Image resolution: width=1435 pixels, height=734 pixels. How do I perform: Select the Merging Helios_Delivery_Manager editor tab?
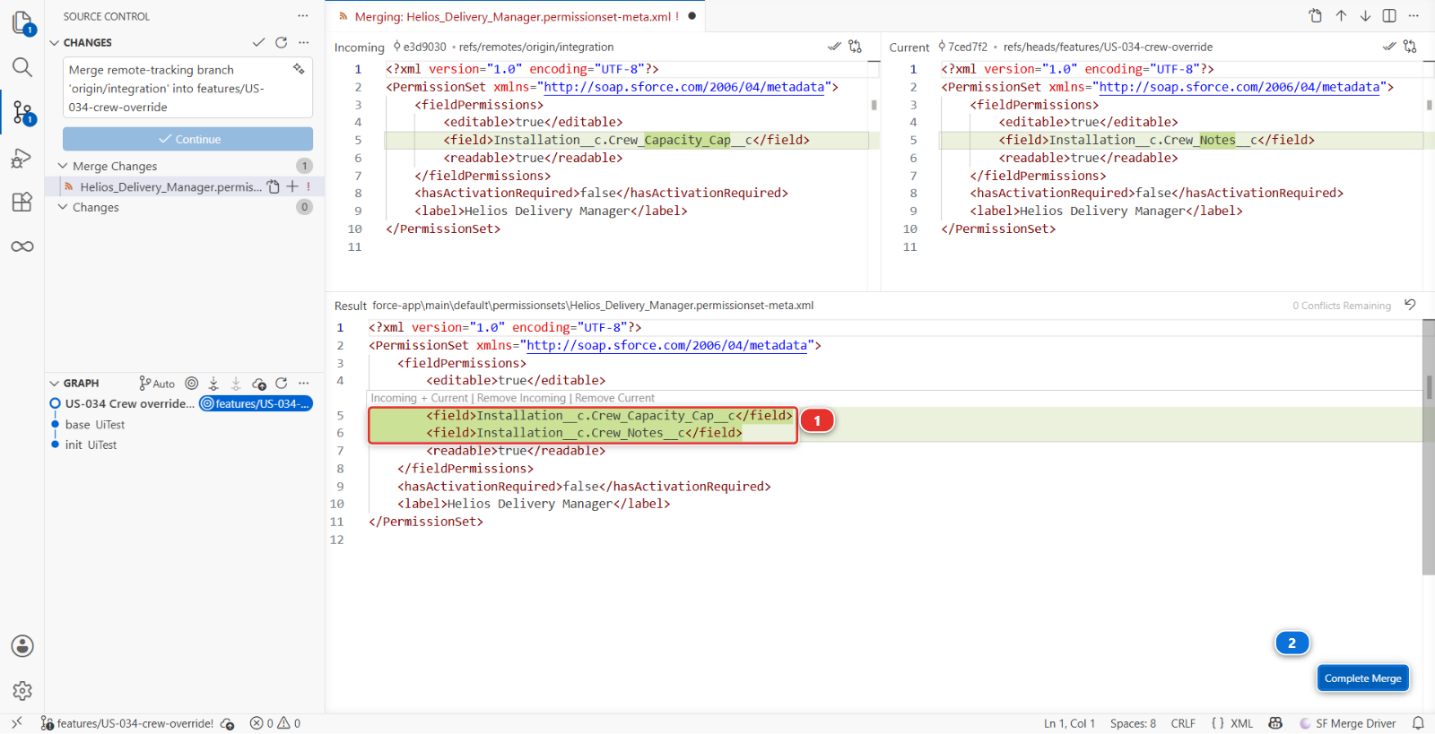[x=516, y=16]
